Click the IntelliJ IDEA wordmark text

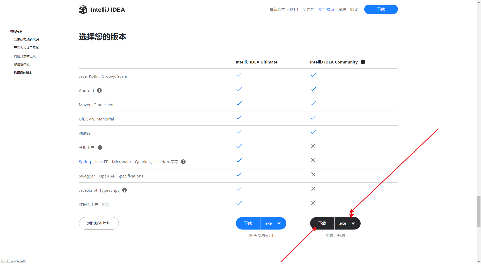click(x=108, y=10)
